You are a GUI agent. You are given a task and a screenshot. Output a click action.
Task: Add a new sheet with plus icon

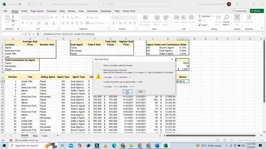tap(57, 135)
